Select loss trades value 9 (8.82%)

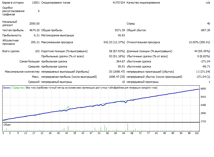(x=204, y=56)
